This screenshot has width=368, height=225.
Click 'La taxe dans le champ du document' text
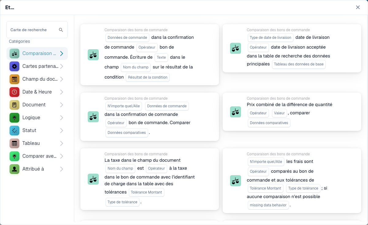143,160
